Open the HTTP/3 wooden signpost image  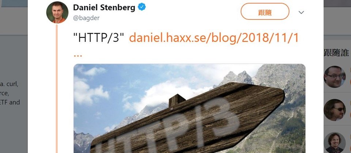[189, 109]
